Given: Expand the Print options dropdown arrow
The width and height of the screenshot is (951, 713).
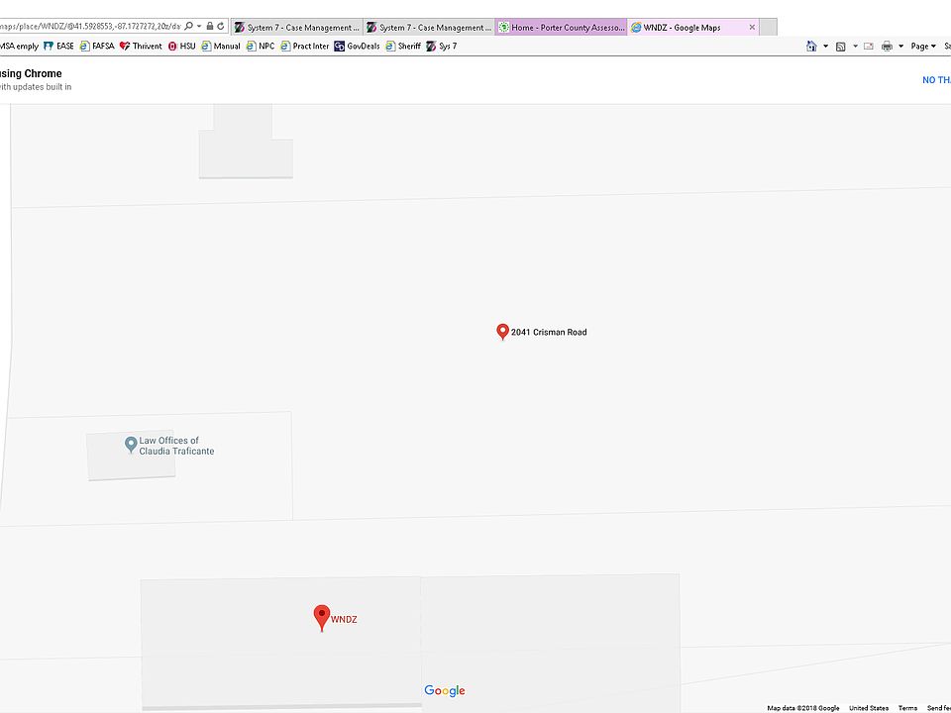Looking at the screenshot, I should tap(900, 47).
